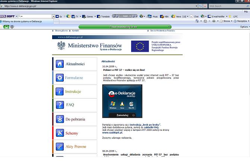Viewport: 250px width, 161px height.
Task: Click the Chat bubble icon
Action: tap(192, 16)
